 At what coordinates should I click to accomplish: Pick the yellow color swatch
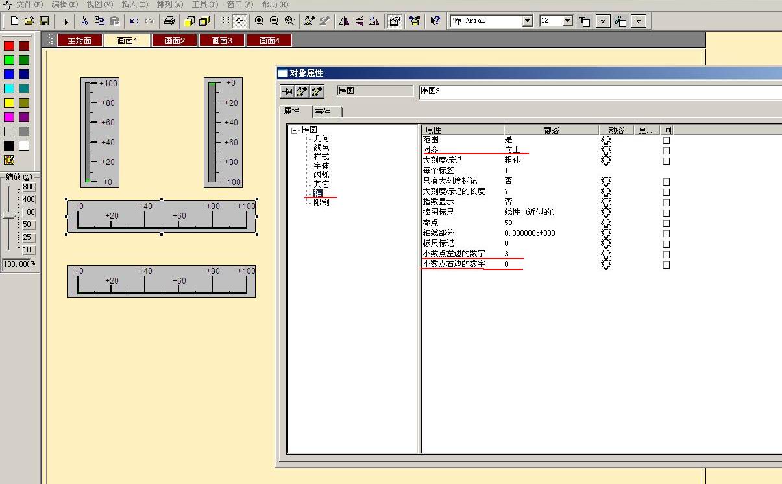pyautogui.click(x=9, y=103)
